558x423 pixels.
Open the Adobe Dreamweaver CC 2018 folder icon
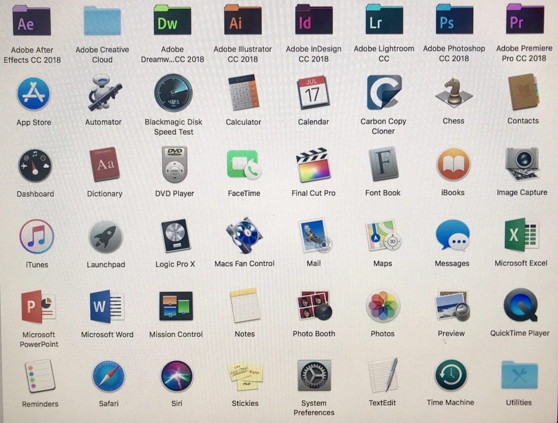172,20
